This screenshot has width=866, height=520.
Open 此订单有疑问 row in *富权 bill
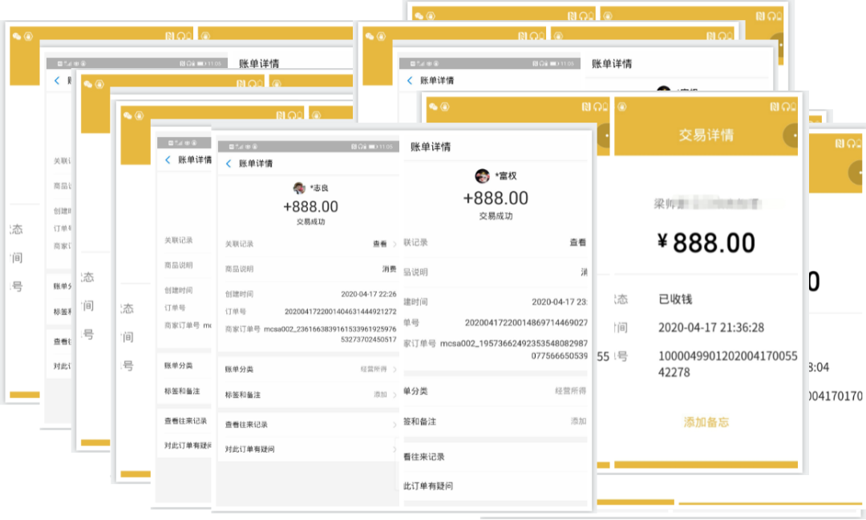click(496, 486)
